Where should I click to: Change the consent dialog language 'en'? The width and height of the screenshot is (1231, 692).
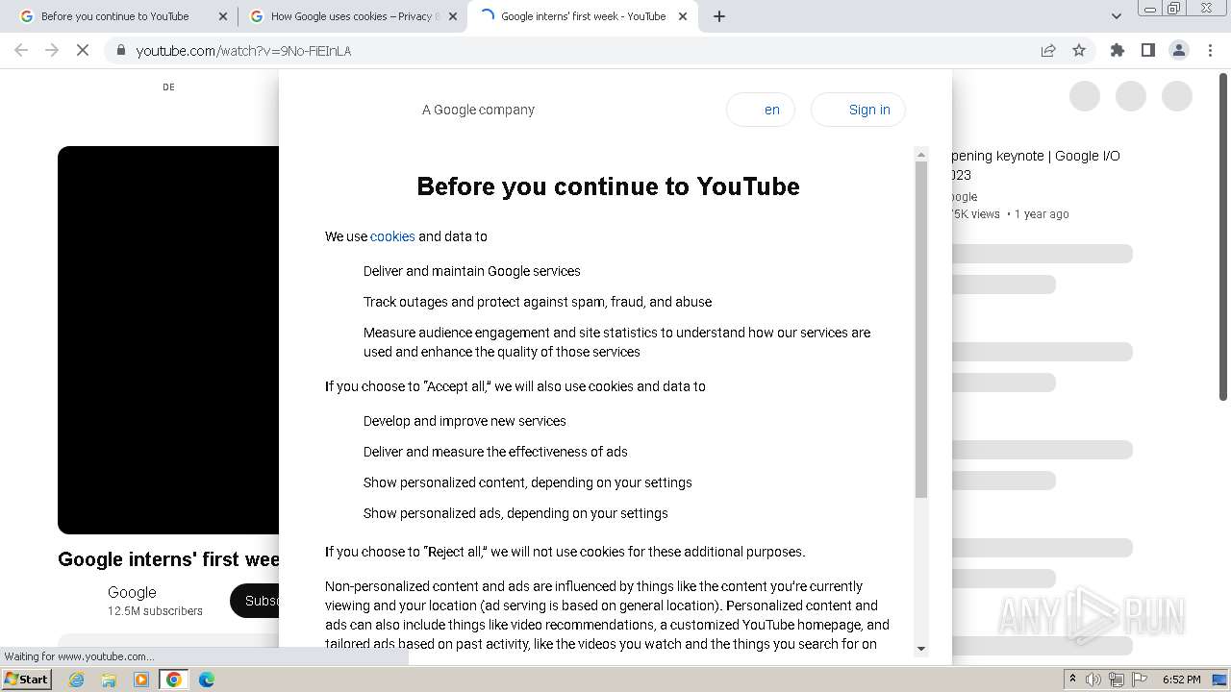(x=761, y=110)
